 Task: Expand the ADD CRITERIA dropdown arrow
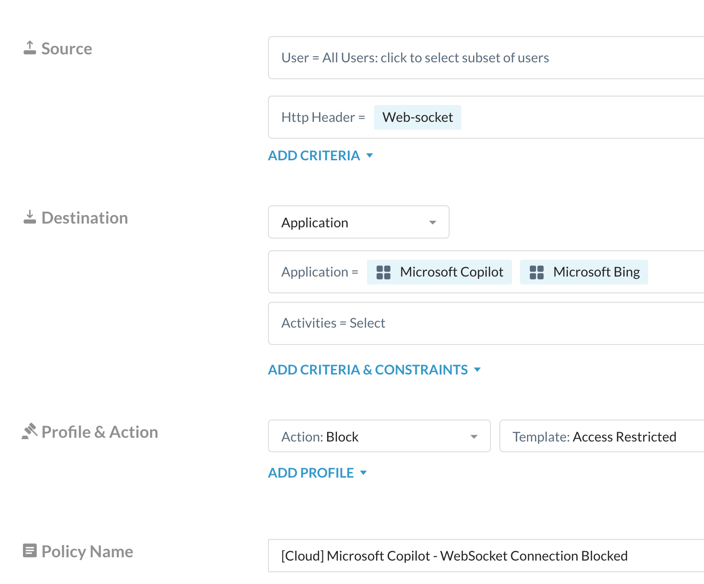point(369,156)
